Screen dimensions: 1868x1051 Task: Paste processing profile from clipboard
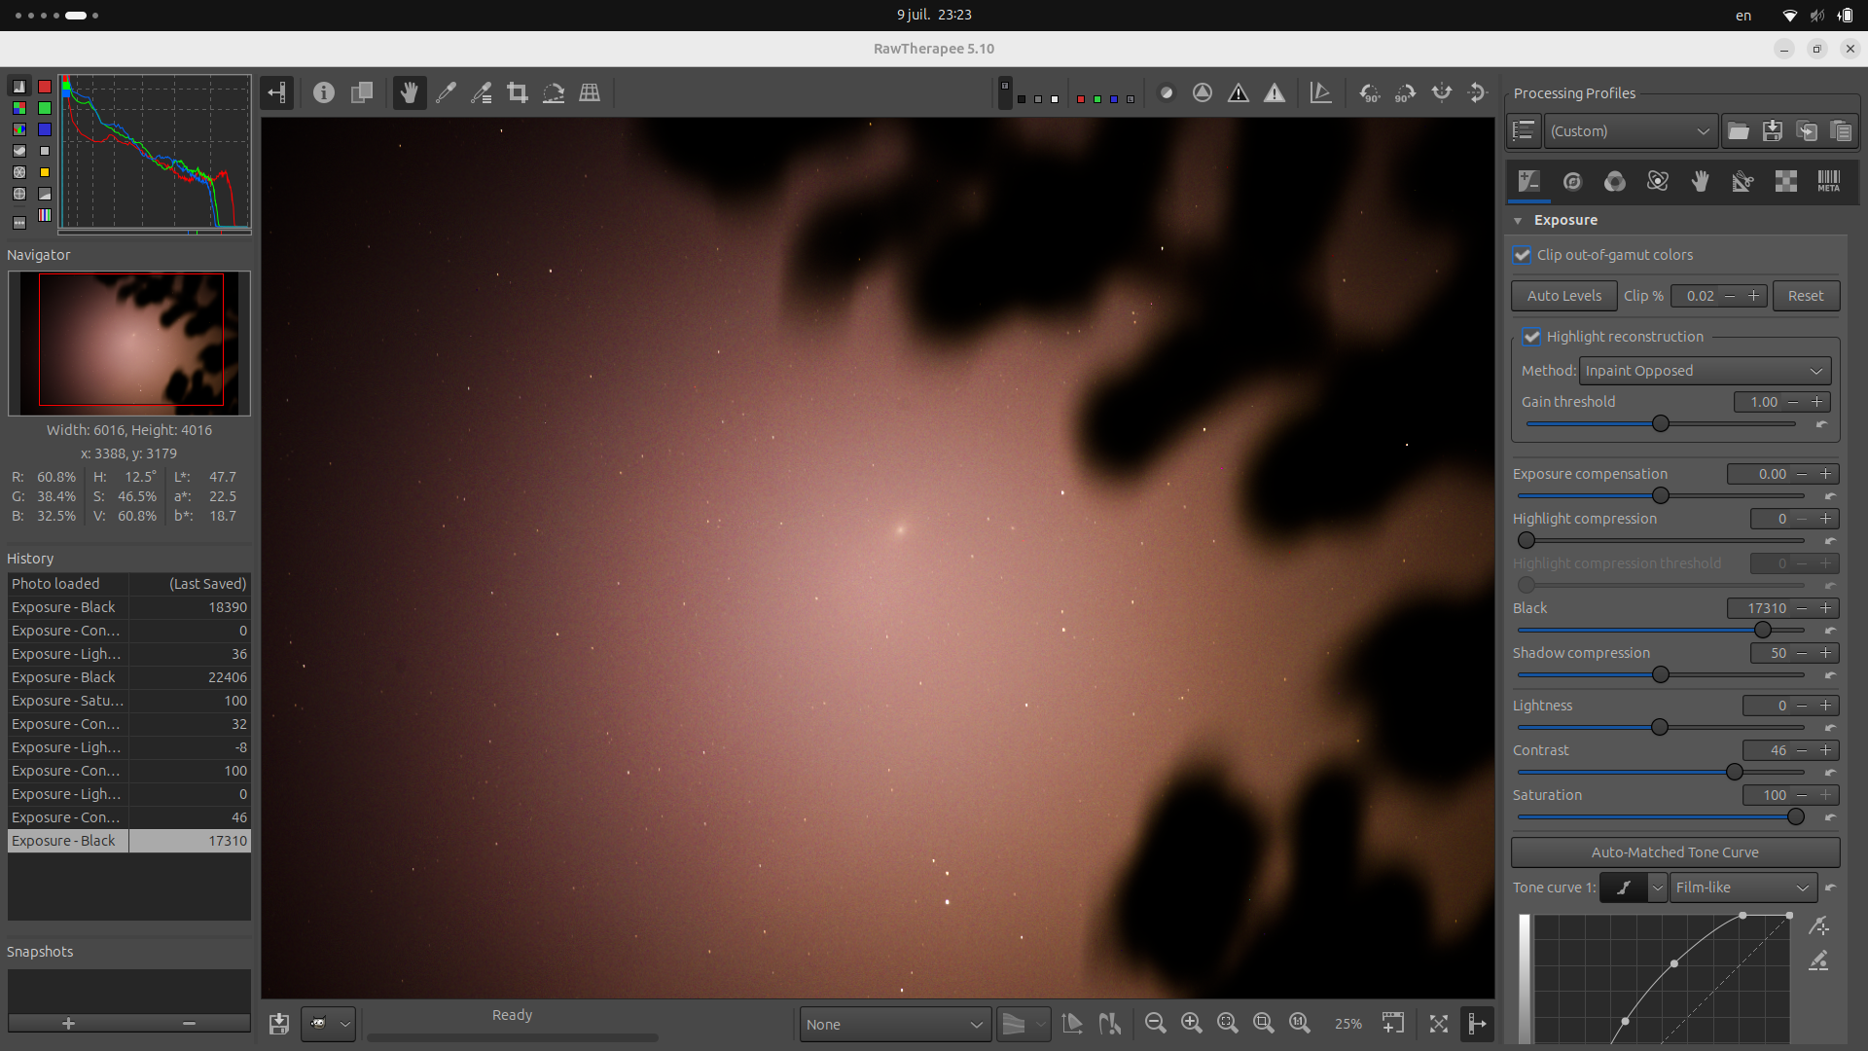pyautogui.click(x=1841, y=131)
